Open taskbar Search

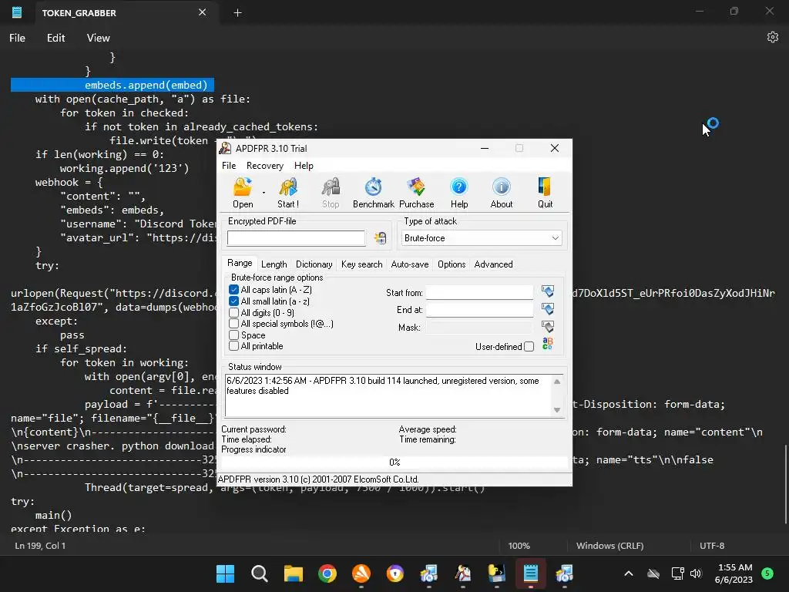click(x=260, y=573)
